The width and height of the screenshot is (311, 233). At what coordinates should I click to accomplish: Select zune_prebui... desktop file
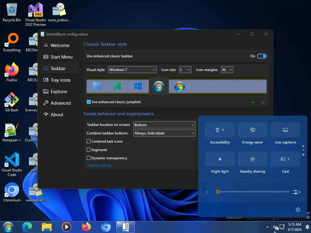tap(59, 12)
